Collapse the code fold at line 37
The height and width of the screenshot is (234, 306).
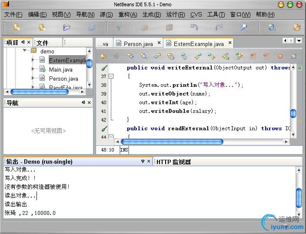tap(111, 76)
